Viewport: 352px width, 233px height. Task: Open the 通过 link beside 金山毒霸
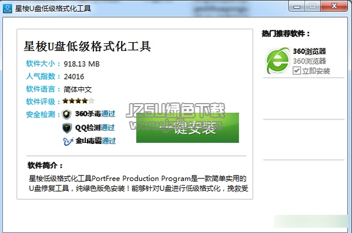[x=109, y=141]
